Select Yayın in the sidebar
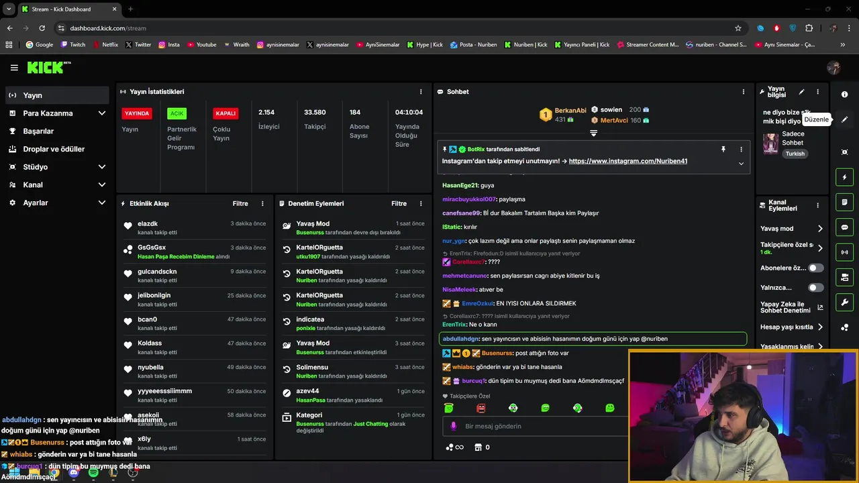Image resolution: width=859 pixels, height=483 pixels. [56, 95]
